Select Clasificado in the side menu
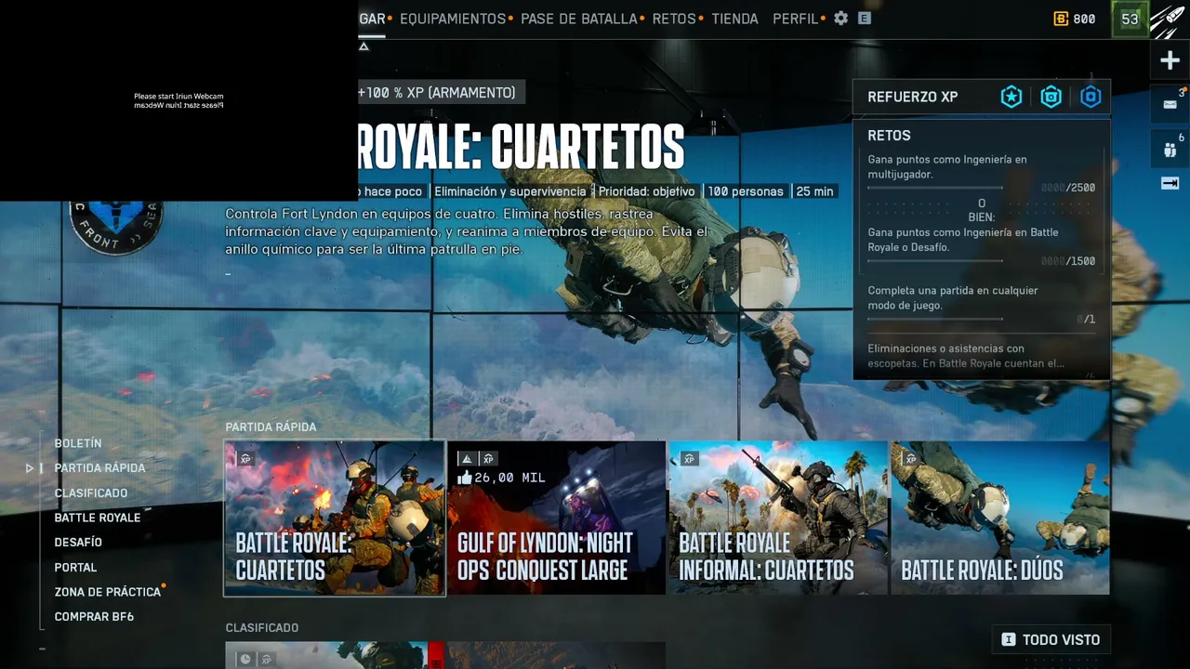Screen dimensions: 1190x669 tap(91, 493)
